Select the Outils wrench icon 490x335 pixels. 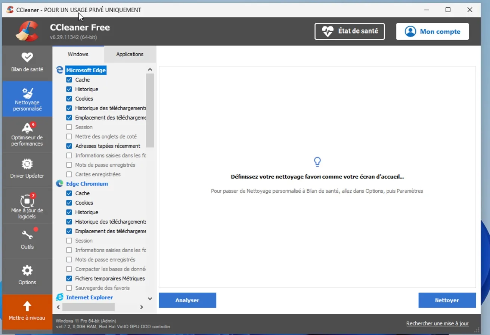27,240
